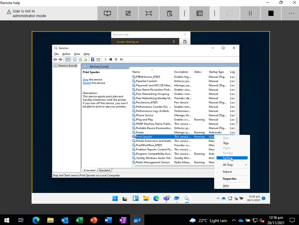
Task: Sort services by the Startup Type column
Action: click(x=218, y=72)
